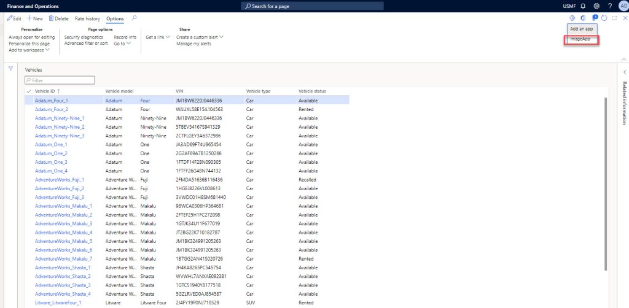
Task: Open in Microsoft Office icon
Action: click(x=584, y=18)
